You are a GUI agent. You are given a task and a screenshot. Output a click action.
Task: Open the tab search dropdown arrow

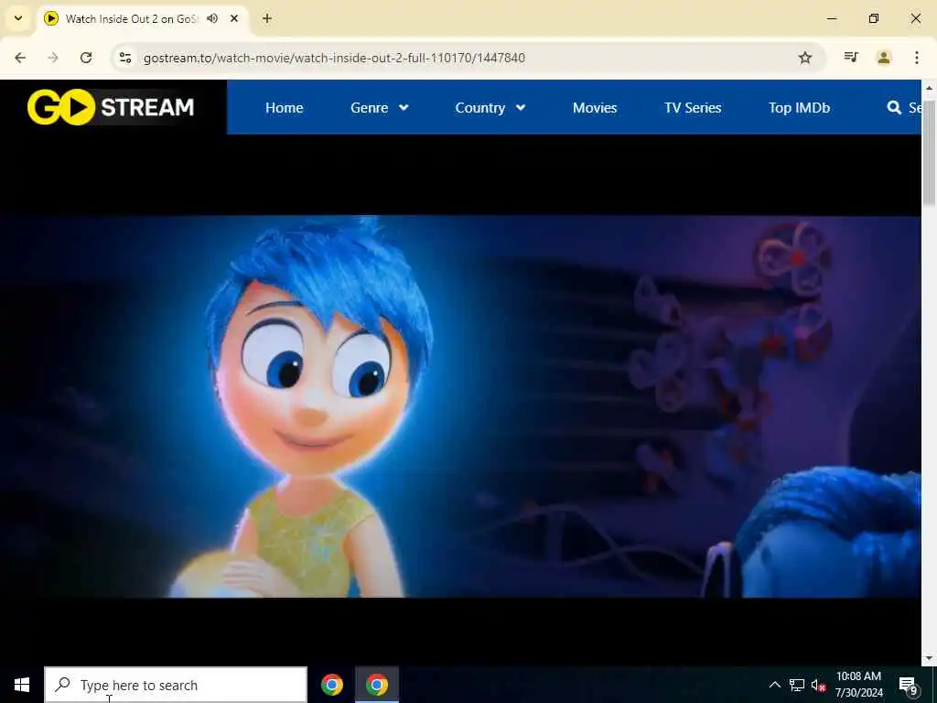tap(18, 18)
